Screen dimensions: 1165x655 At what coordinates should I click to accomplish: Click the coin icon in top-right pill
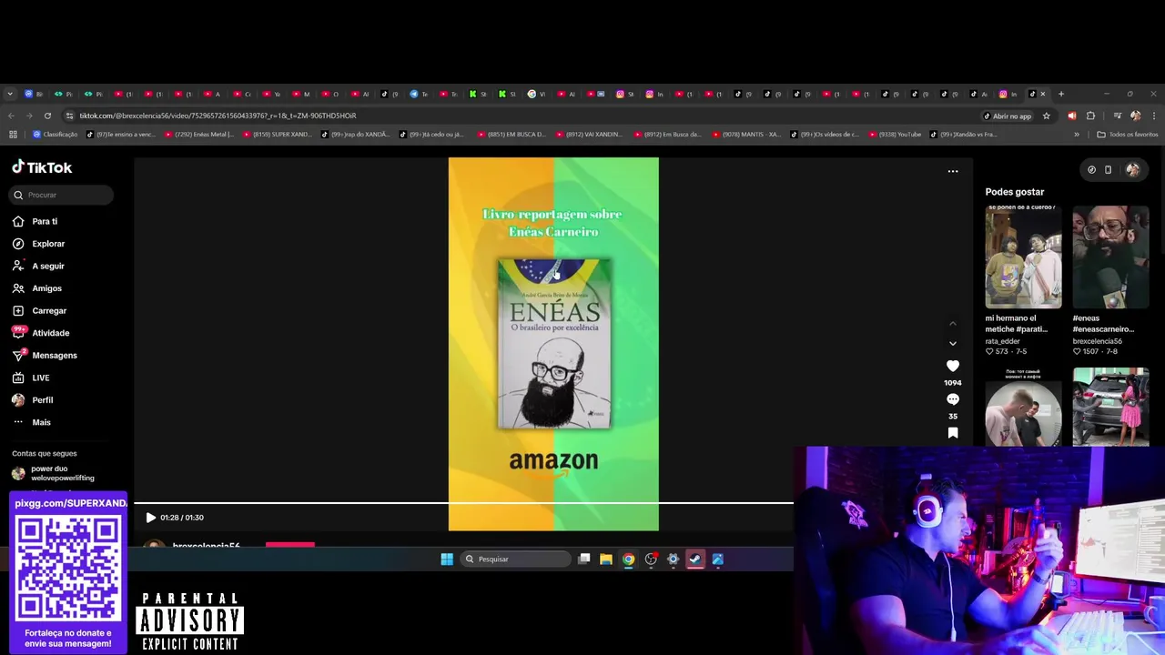(x=1091, y=169)
